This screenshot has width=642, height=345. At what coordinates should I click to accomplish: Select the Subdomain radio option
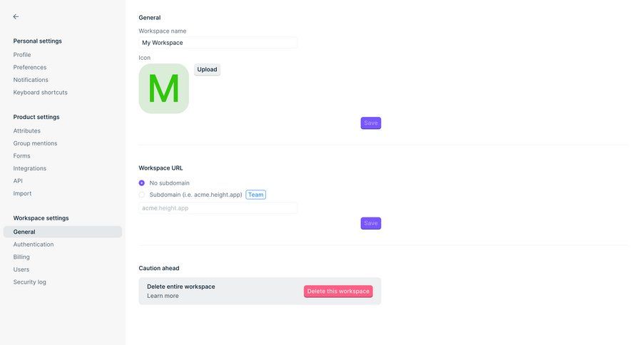[x=141, y=195]
